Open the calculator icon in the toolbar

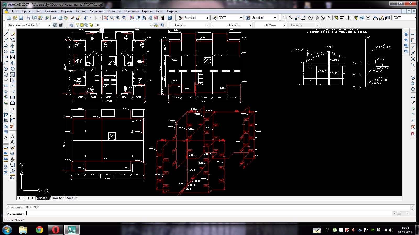(162, 18)
